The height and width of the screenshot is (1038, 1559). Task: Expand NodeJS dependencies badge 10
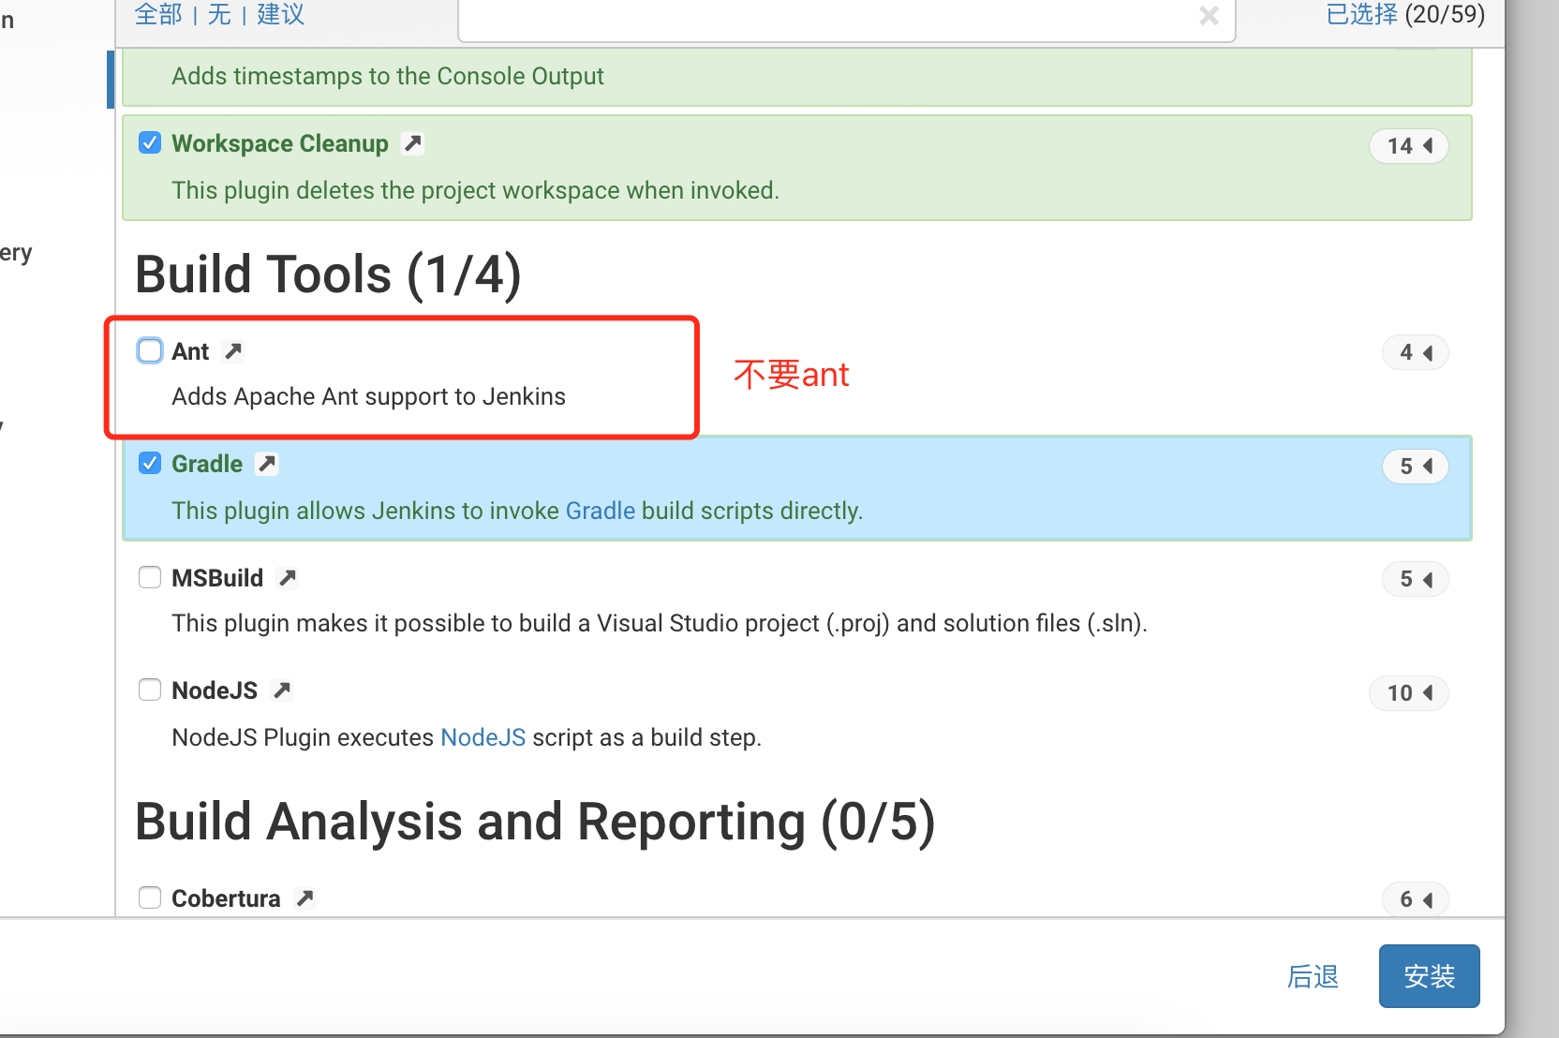click(x=1409, y=693)
